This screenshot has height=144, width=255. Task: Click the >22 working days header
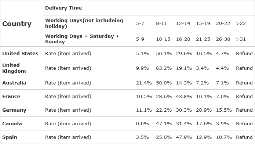(x=244, y=23)
